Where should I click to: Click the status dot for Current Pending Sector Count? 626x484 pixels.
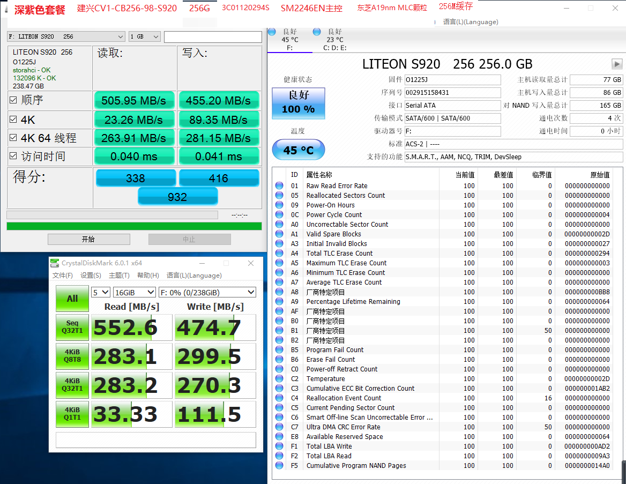coord(279,408)
